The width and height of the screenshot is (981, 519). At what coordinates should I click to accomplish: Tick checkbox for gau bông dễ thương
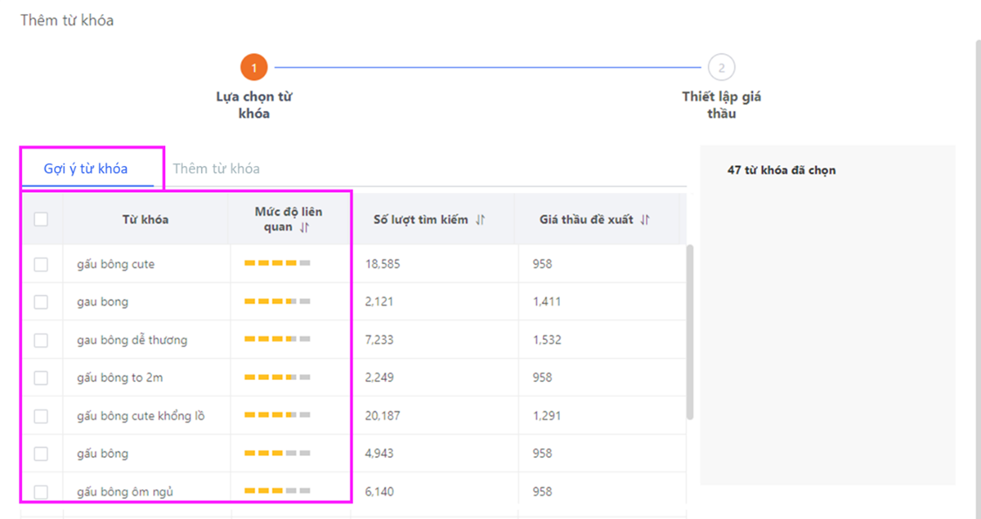coord(41,340)
